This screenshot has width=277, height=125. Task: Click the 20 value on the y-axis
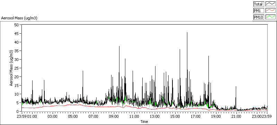pos(17,77)
